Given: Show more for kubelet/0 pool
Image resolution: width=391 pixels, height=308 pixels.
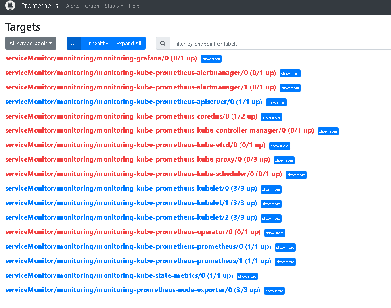Looking at the screenshot, I should coord(271,189).
